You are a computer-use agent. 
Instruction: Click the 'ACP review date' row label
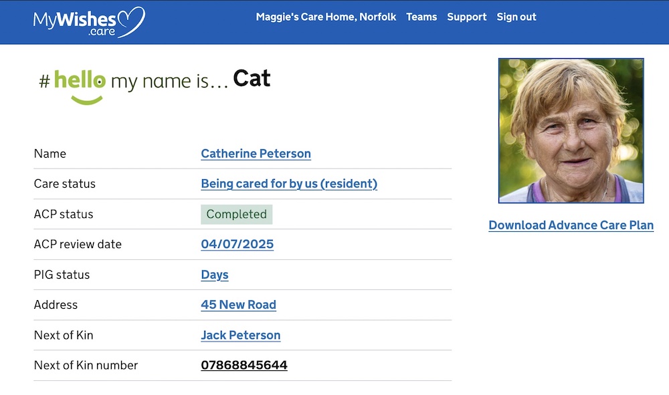click(78, 245)
